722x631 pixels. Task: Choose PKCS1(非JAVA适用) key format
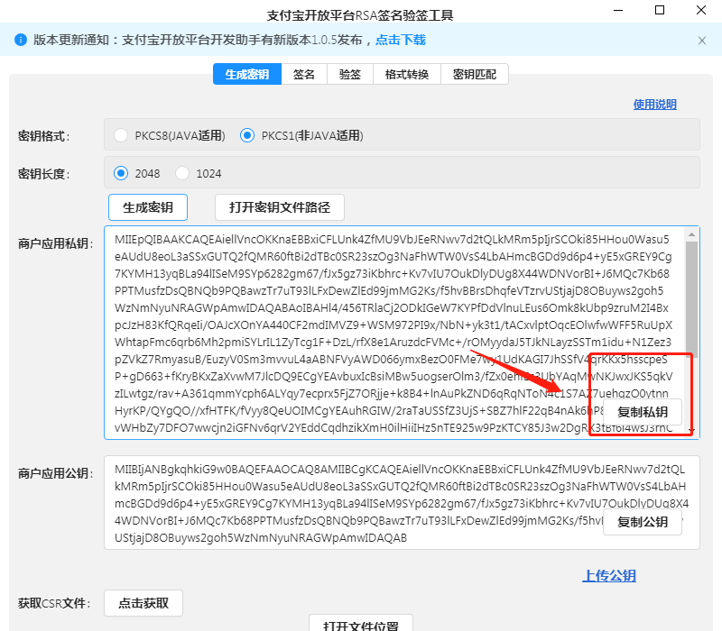[302, 136]
